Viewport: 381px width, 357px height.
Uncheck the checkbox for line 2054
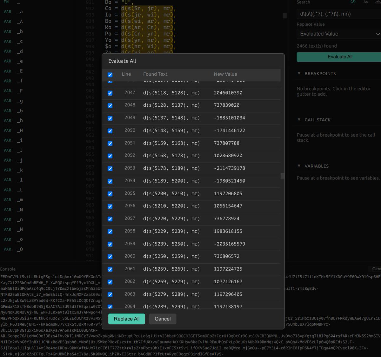(x=110, y=181)
